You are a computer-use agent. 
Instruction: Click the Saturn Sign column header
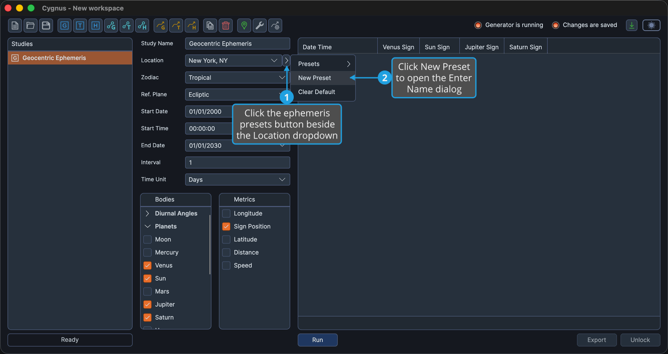(525, 47)
